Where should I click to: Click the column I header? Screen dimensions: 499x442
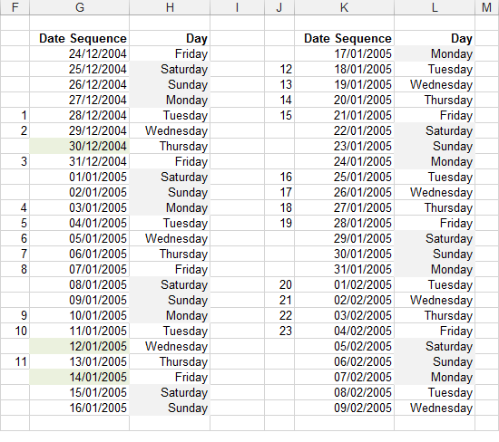coord(237,7)
